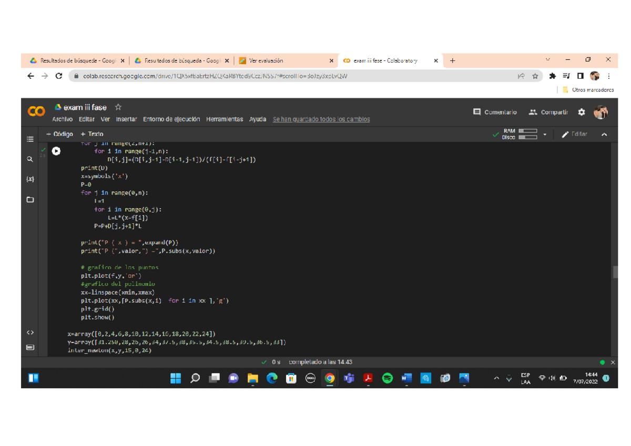Click the Compartir button
This screenshot has height=446, width=631.
pyautogui.click(x=548, y=112)
